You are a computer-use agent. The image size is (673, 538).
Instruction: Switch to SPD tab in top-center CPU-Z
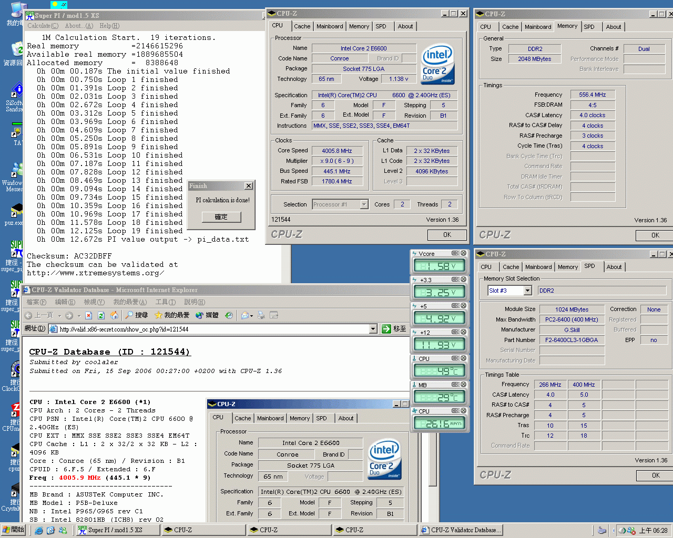(381, 26)
